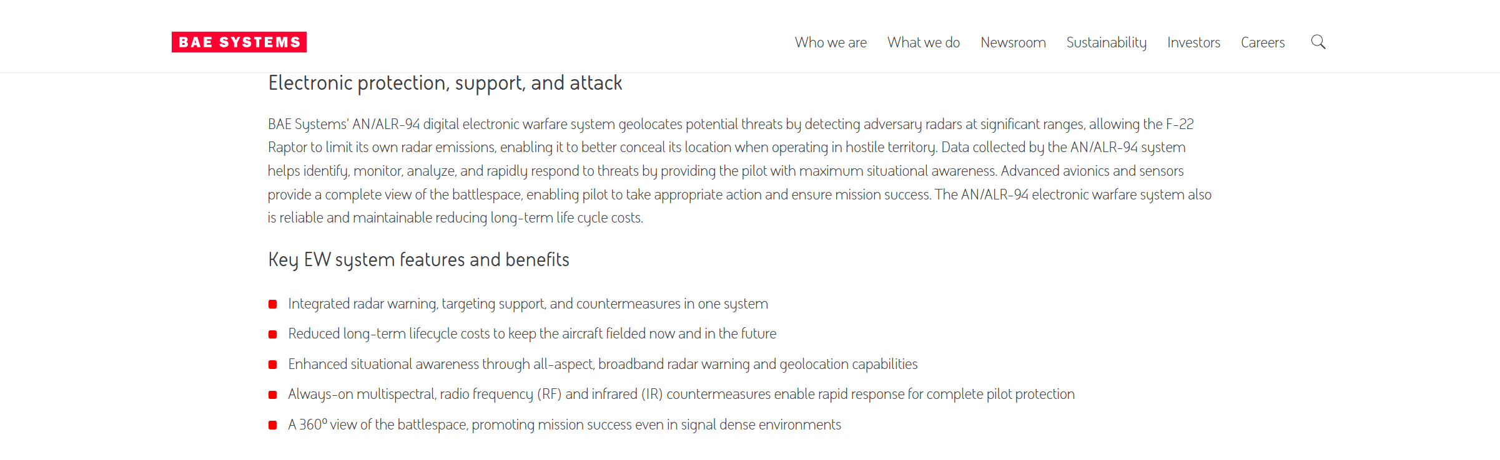Select Sustainability in the navigation bar
The height and width of the screenshot is (460, 1500).
1106,42
